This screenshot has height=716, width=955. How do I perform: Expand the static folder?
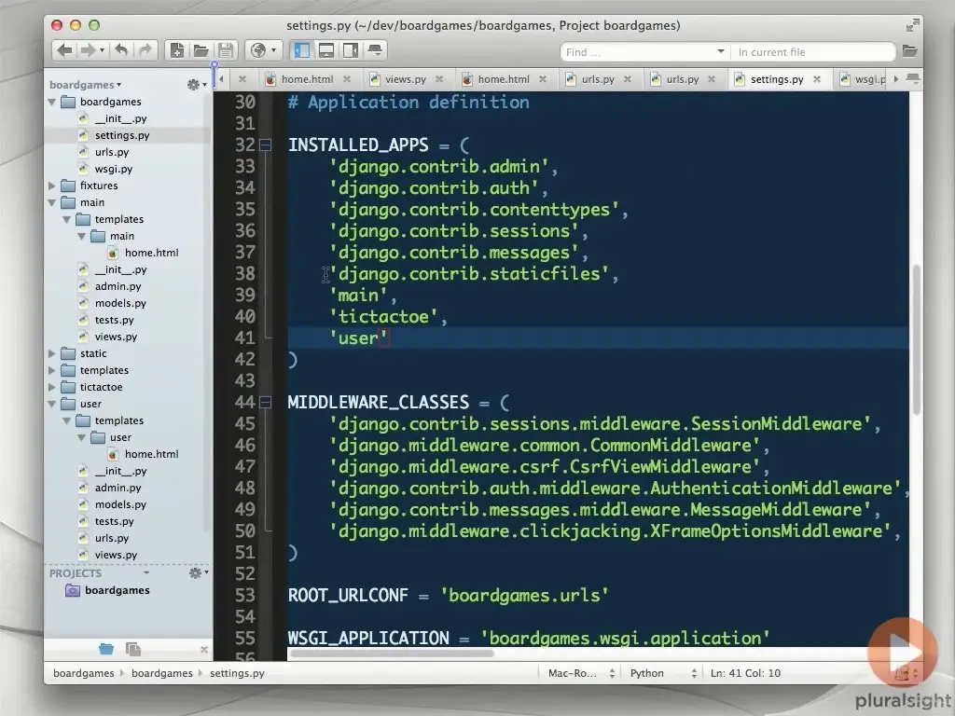52,353
